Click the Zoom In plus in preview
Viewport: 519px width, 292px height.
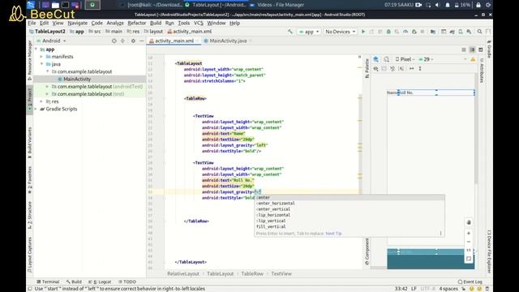pos(469,234)
